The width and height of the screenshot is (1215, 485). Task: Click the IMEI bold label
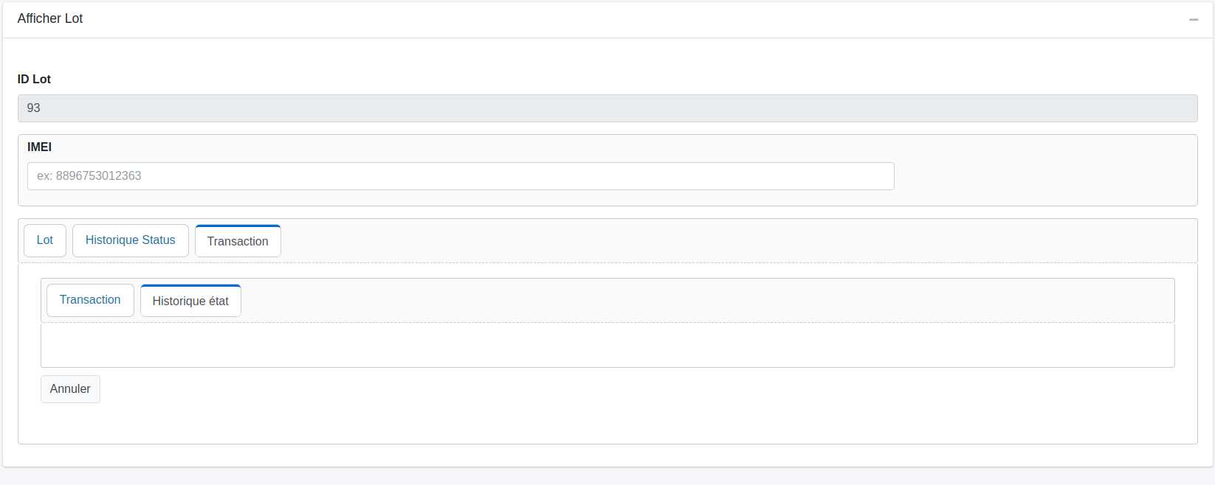(39, 147)
